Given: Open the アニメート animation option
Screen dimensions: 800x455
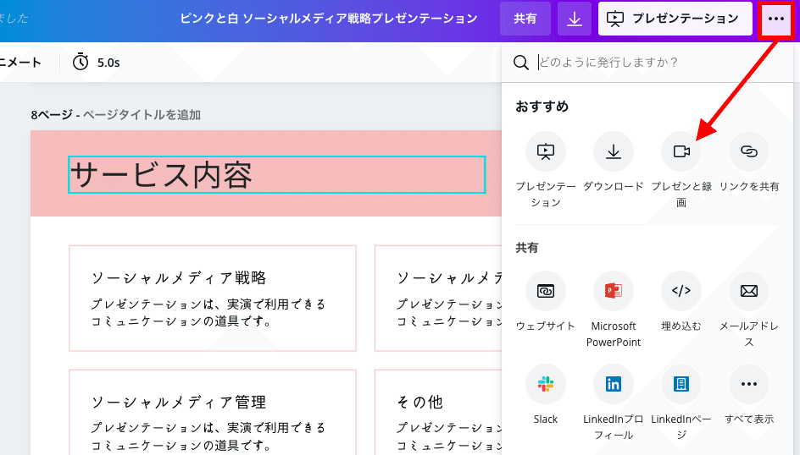Looking at the screenshot, I should click(20, 63).
